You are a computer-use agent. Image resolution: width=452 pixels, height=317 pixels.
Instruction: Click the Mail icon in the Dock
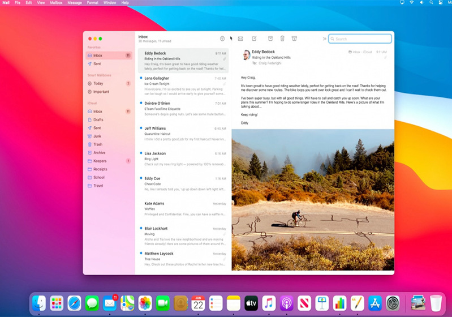click(110, 303)
